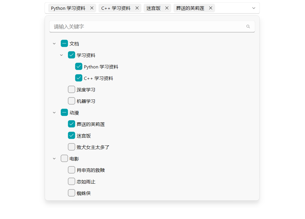Remove the "葬送的芙莉莲" tag via its X icon

click(x=211, y=8)
